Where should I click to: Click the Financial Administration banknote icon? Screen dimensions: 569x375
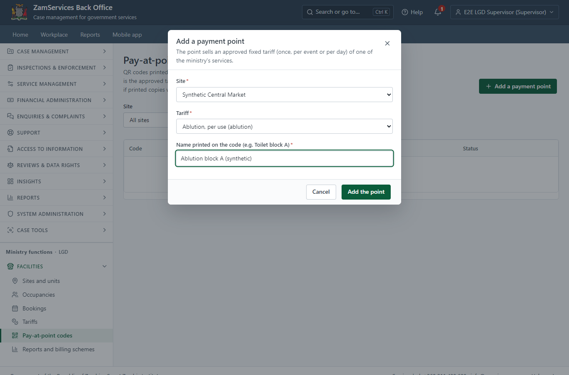(10, 100)
